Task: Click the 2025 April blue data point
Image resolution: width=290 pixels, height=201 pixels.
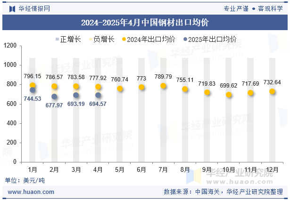Action: tap(98, 95)
